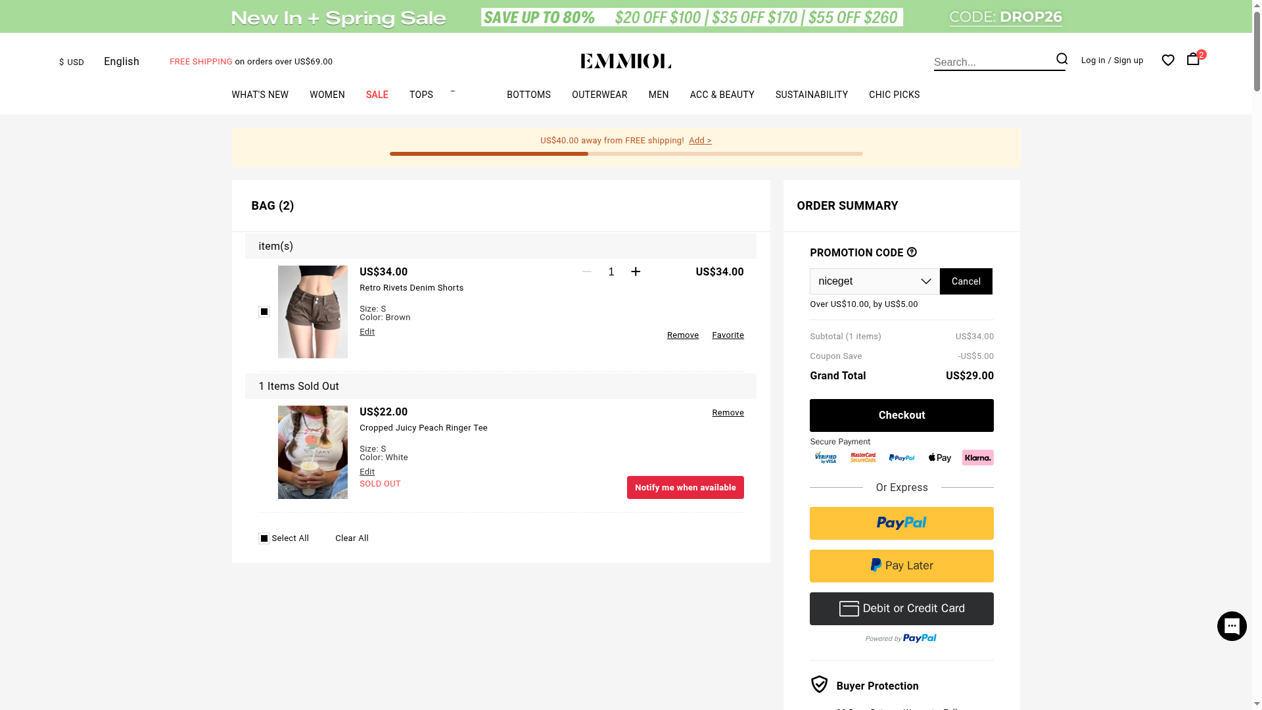Open the SALE menu item
1262x710 pixels.
[377, 95]
